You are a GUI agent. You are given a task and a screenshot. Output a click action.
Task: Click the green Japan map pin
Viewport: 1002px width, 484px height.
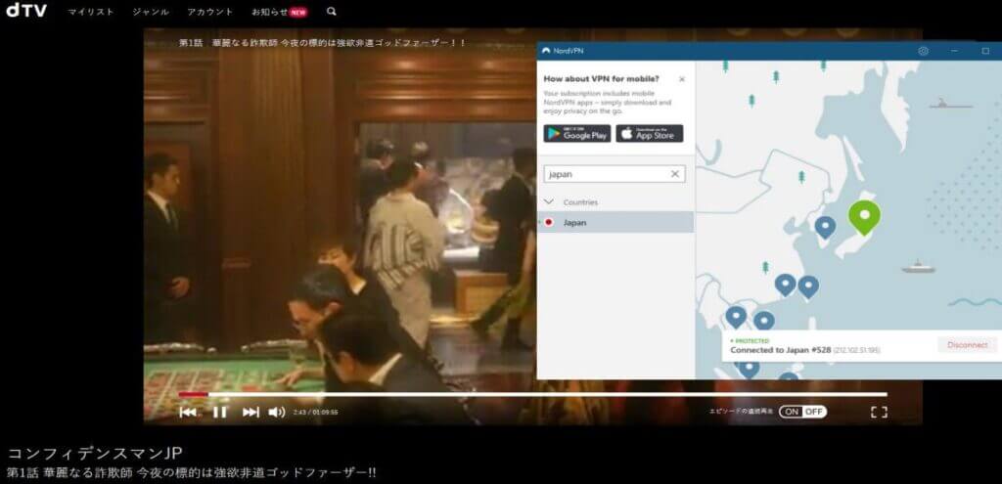pos(864,217)
